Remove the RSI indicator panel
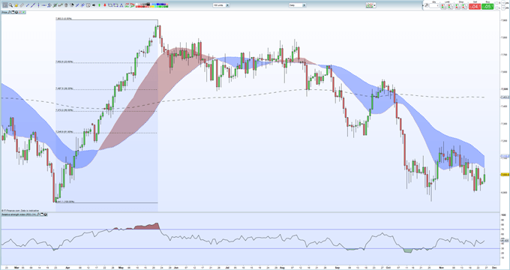This screenshot has width=510, height=270. (x=45, y=214)
